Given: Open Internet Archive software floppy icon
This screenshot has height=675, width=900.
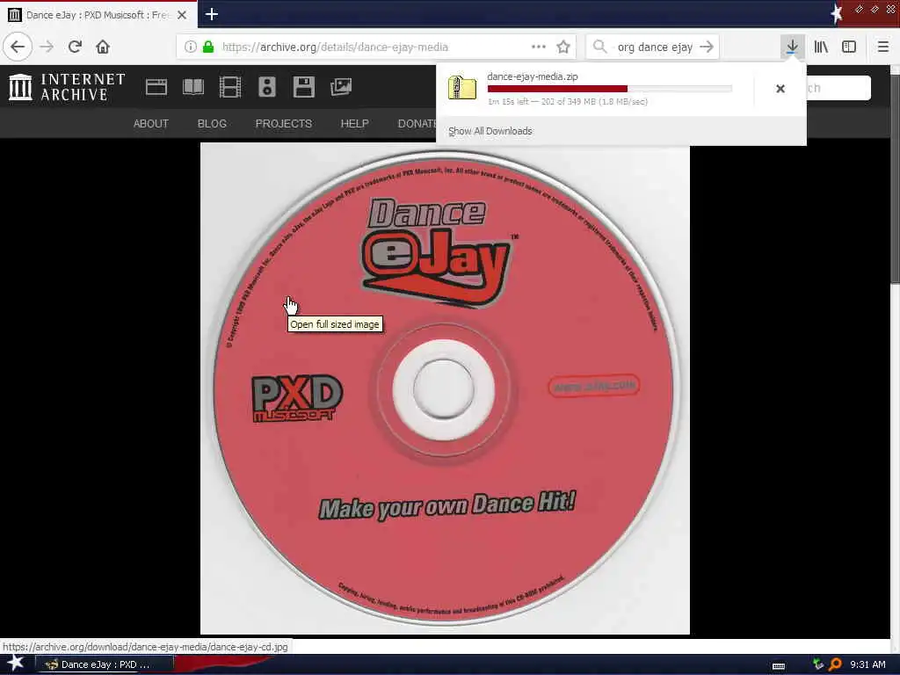Looking at the screenshot, I should [303, 87].
